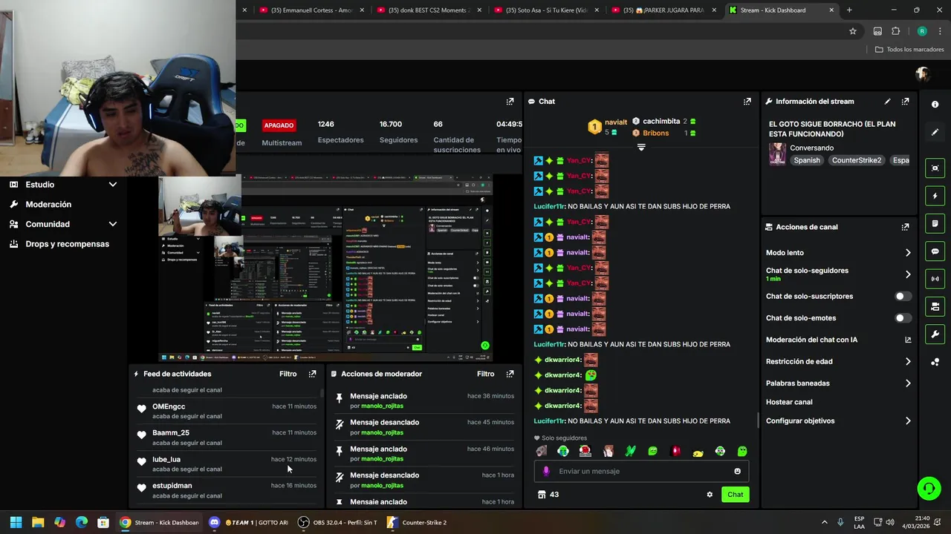Select the green X emote
Screen dimensions: 951x534
[630, 451]
